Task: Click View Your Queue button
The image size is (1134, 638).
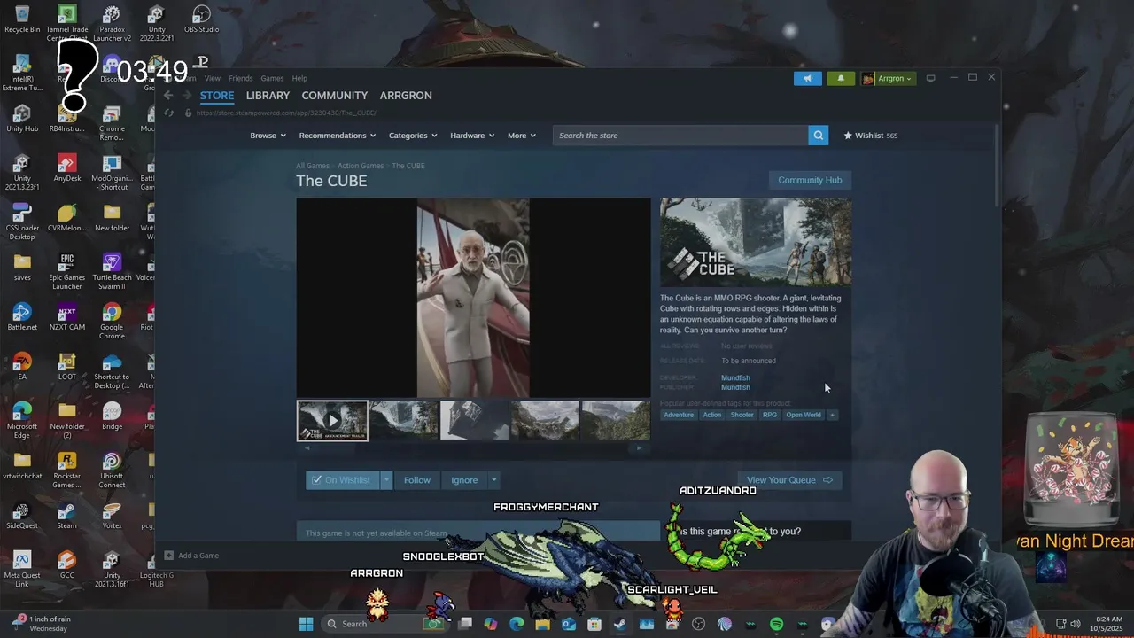Action: (x=789, y=480)
